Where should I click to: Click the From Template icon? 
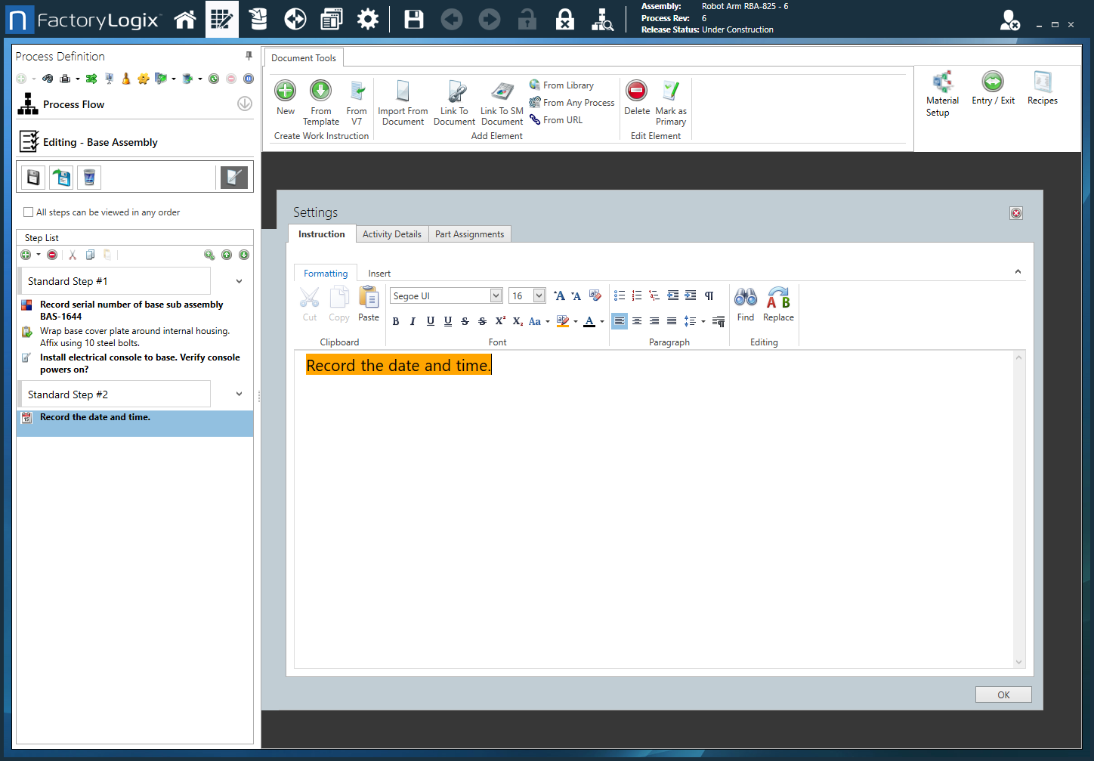pos(321,91)
